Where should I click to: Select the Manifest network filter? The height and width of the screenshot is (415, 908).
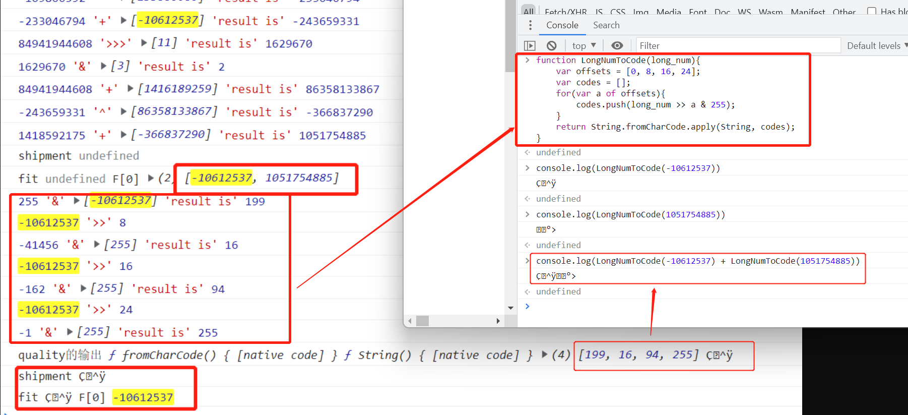(808, 12)
